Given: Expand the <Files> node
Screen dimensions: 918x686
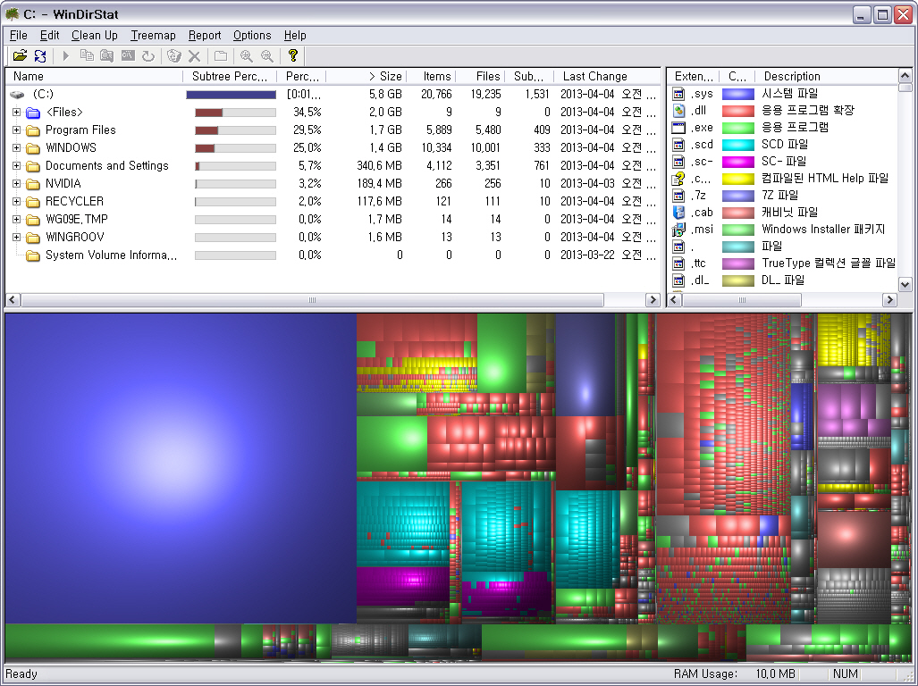Looking at the screenshot, I should tap(16, 112).
